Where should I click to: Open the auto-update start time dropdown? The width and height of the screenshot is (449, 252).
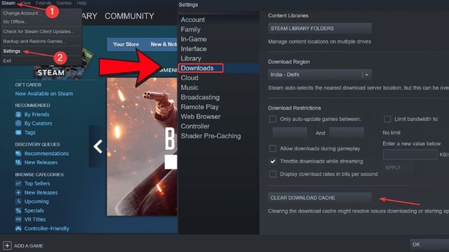[x=290, y=132]
